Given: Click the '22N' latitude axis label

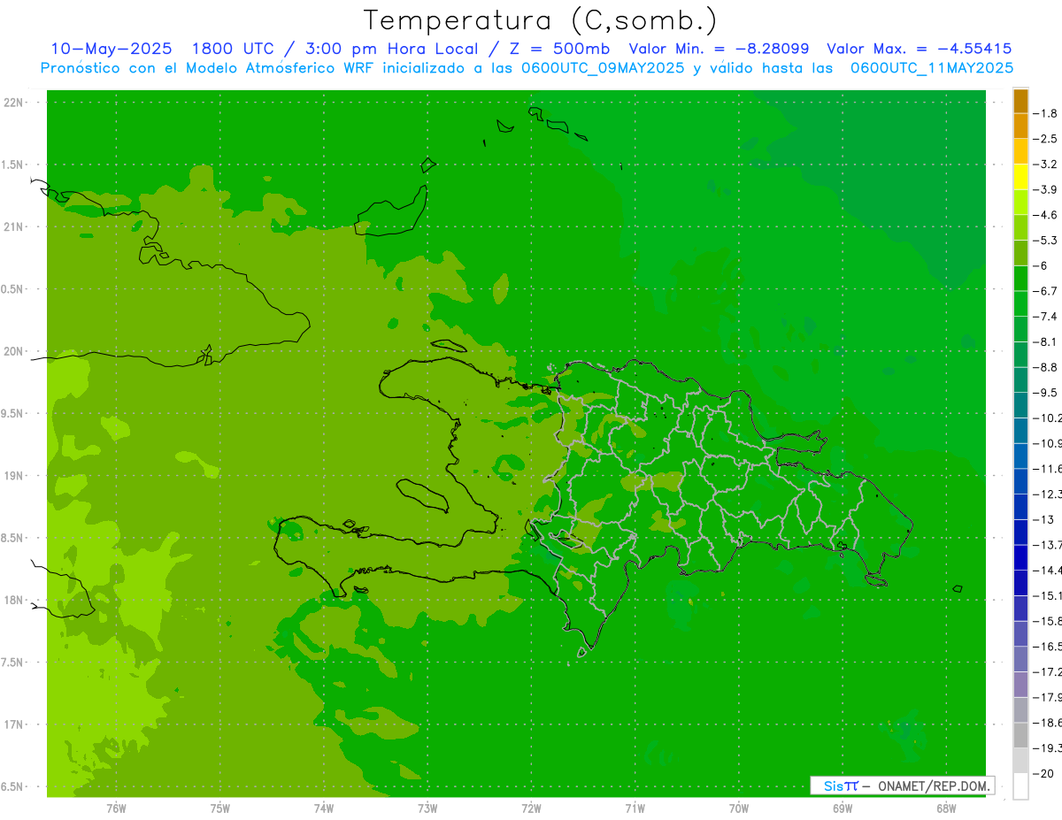Looking at the screenshot, I should [x=12, y=103].
